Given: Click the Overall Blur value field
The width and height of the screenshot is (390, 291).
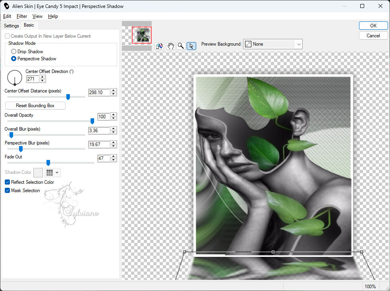Looking at the screenshot, I should click(99, 131).
